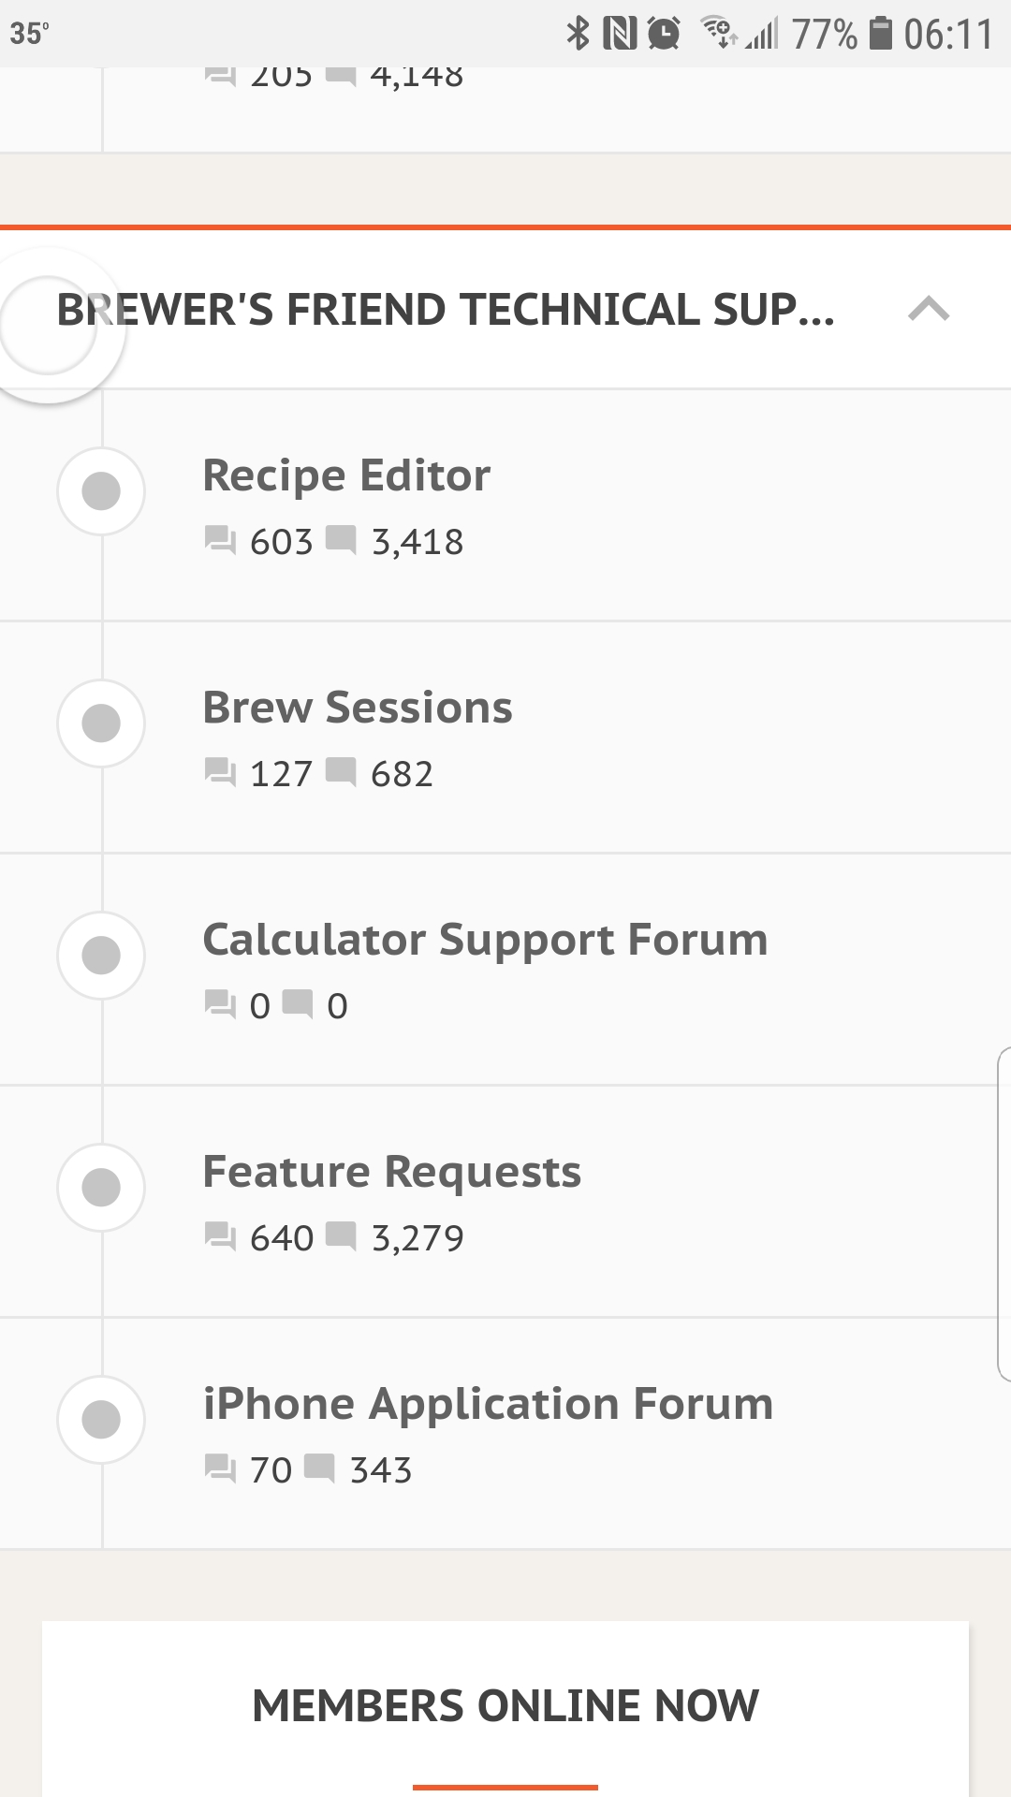Click the Feature Requests status circle icon
Image resolution: width=1011 pixels, height=1797 pixels.
click(101, 1188)
